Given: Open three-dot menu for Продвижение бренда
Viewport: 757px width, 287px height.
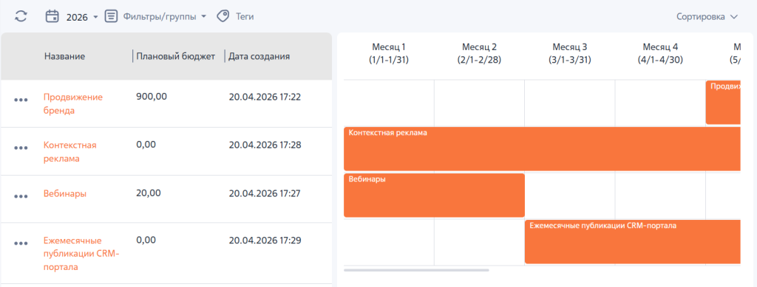Looking at the screenshot, I should point(21,100).
